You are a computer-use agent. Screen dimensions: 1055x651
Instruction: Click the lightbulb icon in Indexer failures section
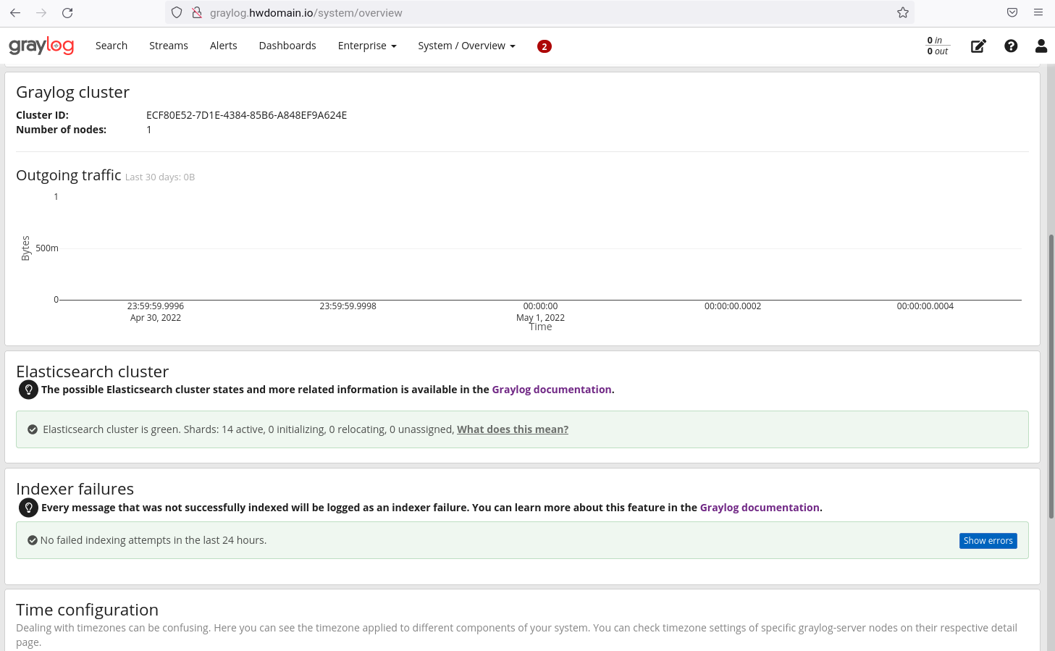point(28,508)
